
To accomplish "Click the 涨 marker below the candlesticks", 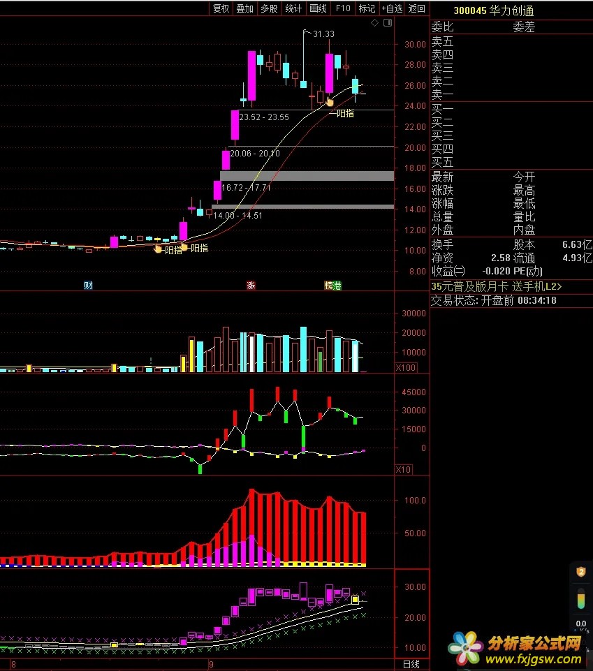I will (251, 286).
